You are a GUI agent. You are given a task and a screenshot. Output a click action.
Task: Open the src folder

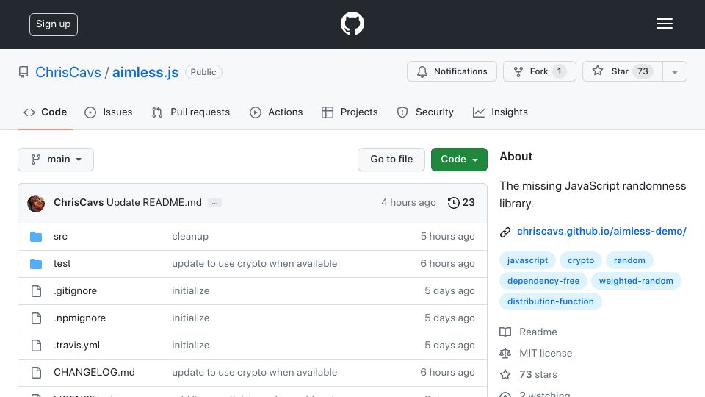coord(61,236)
